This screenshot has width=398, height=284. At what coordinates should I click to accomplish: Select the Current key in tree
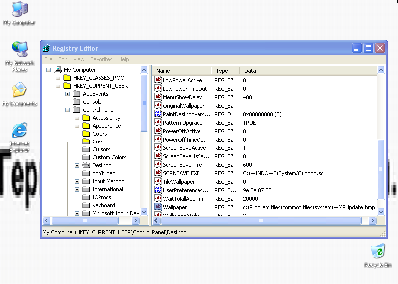pos(101,142)
